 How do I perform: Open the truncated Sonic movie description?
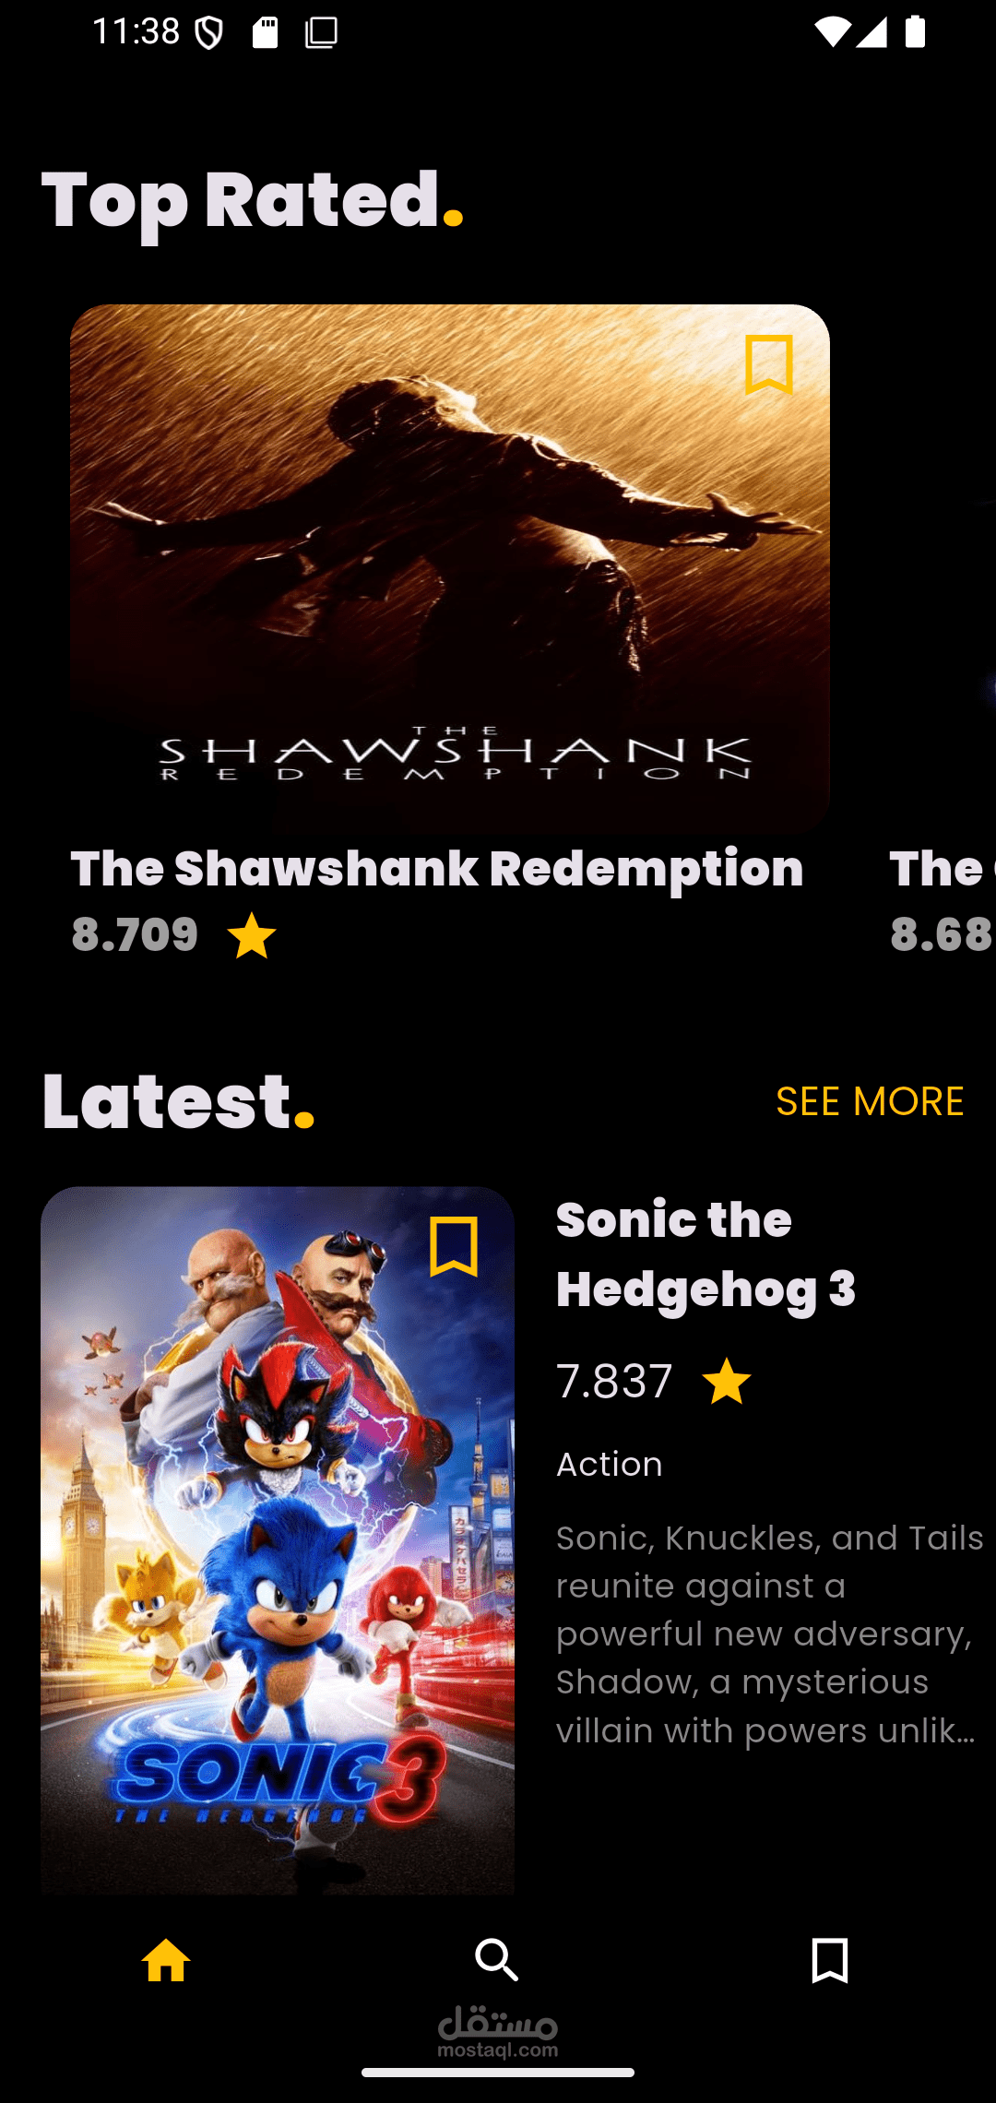(x=770, y=1634)
